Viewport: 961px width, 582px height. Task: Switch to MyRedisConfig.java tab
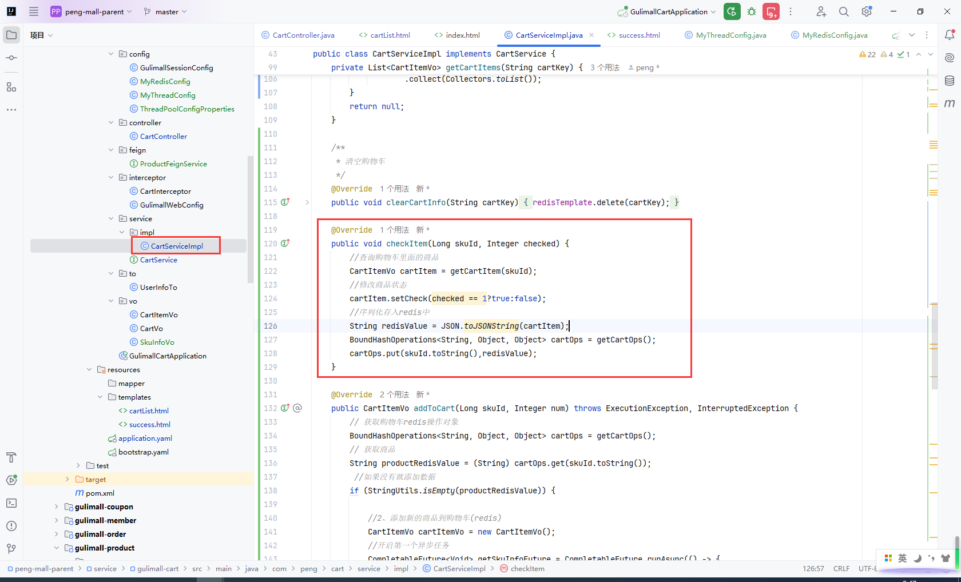click(x=829, y=35)
